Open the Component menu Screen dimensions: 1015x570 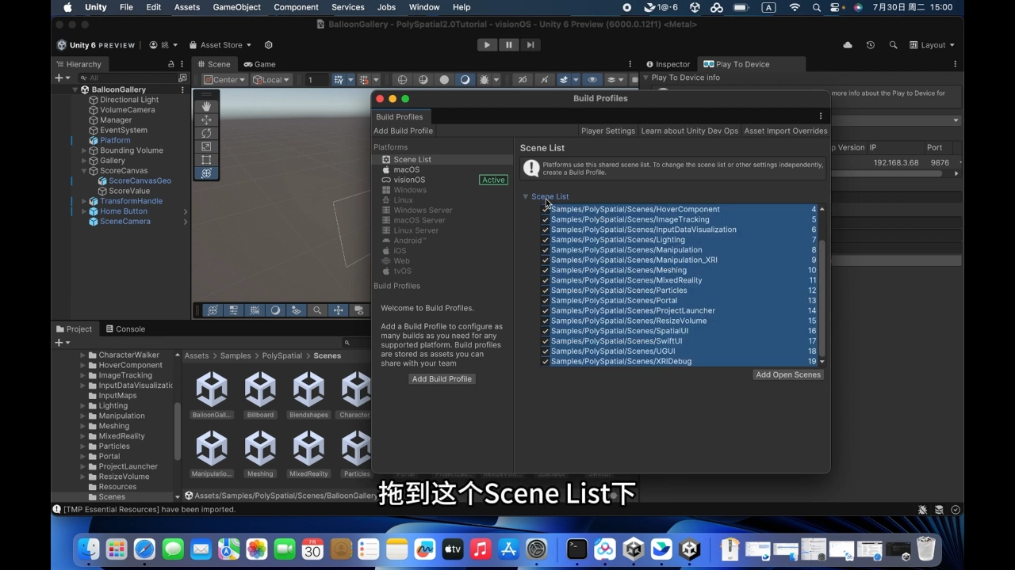(x=296, y=7)
